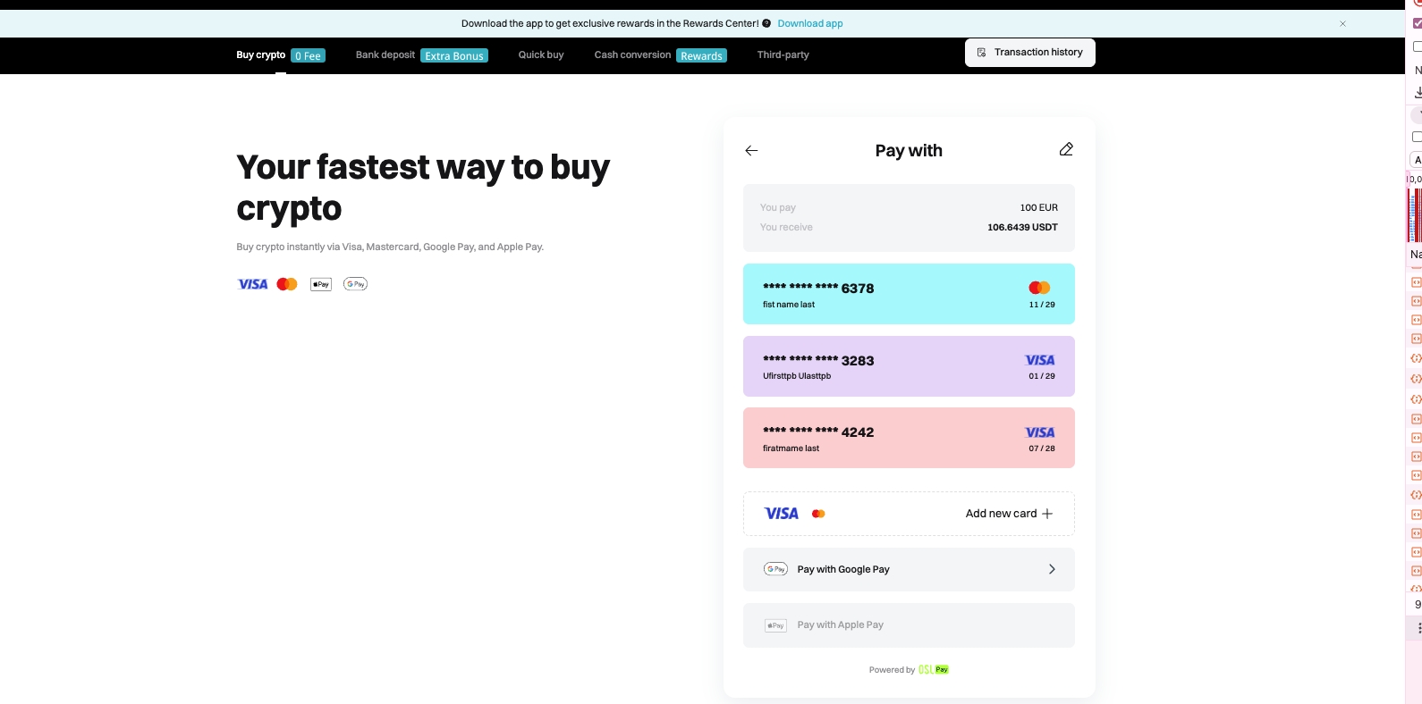Go back using the left arrow icon
The image size is (1422, 704).
751,151
